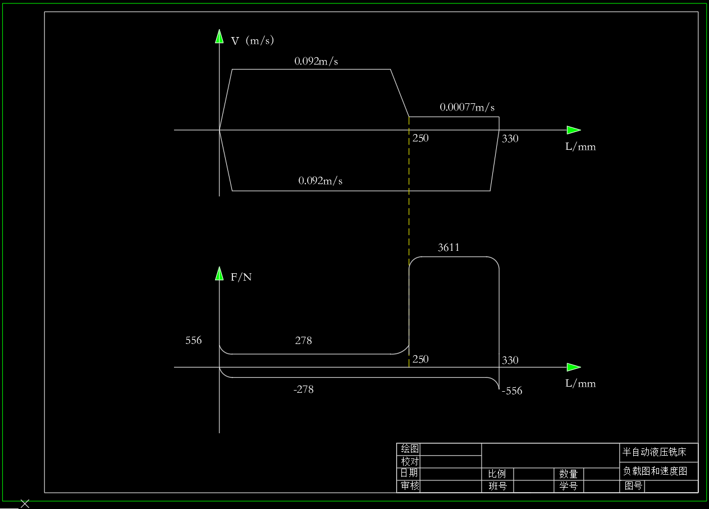The image size is (709, 509).
Task: Select the 250 label in the velocity graph
Action: [420, 137]
